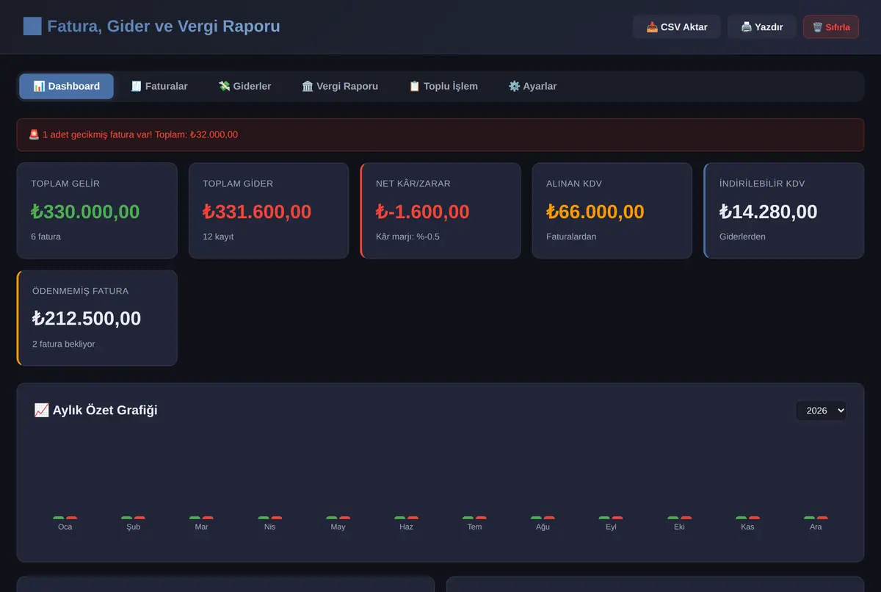Image resolution: width=881 pixels, height=592 pixels.
Task: Reset all data with Sıfırla button
Action: (831, 27)
